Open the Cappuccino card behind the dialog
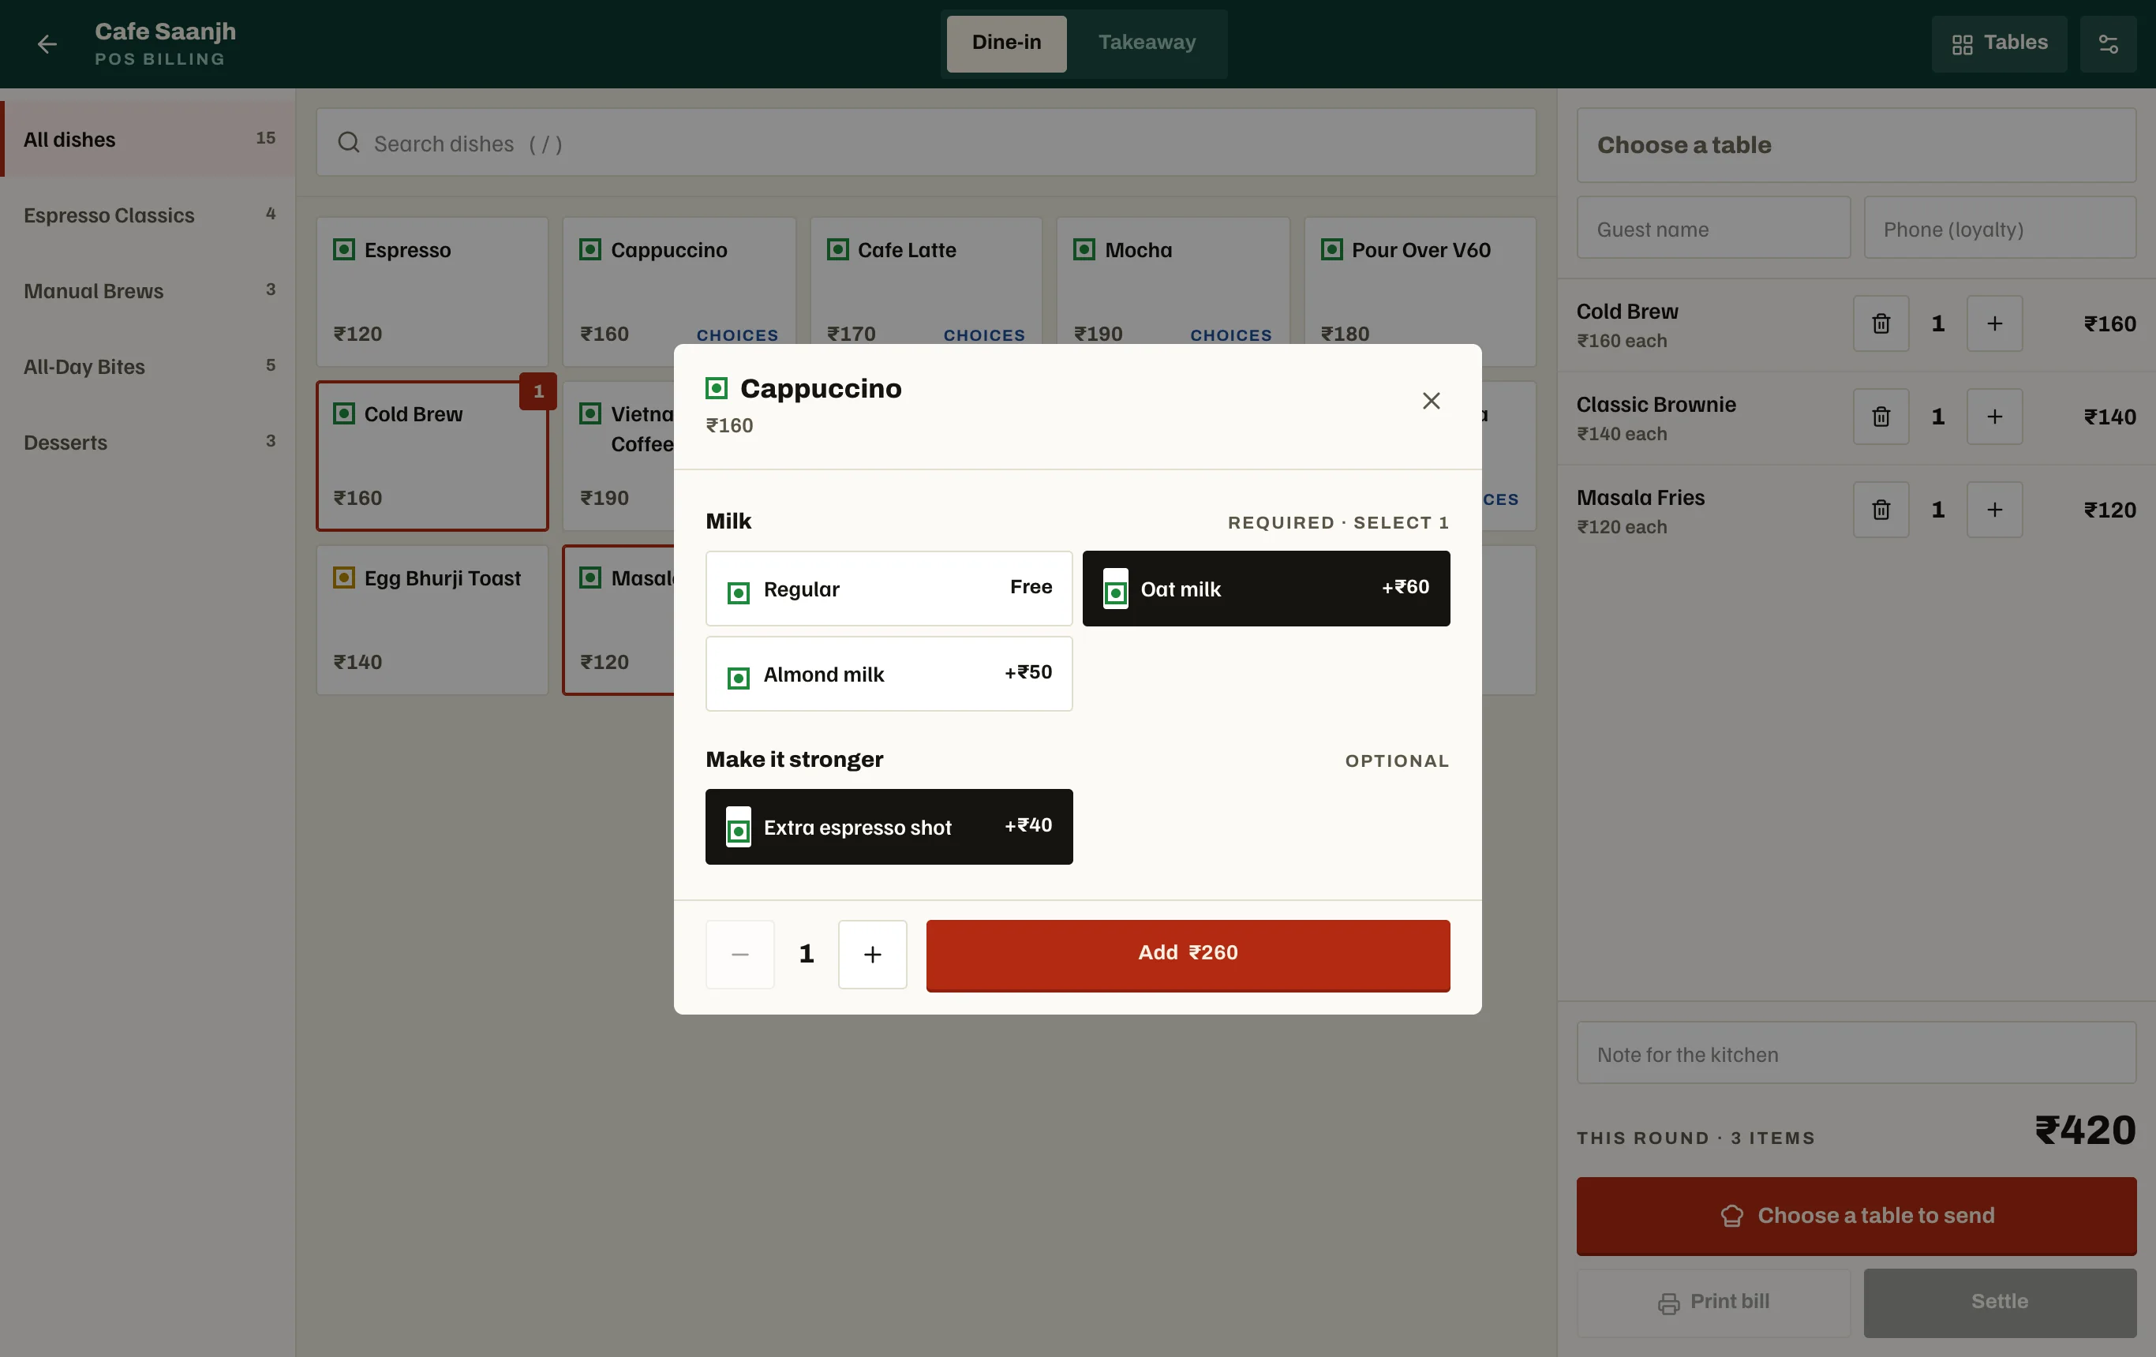This screenshot has width=2156, height=1357. coord(679,291)
